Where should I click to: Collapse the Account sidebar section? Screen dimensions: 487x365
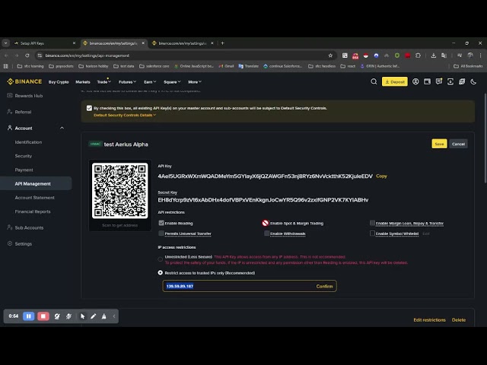62,128
